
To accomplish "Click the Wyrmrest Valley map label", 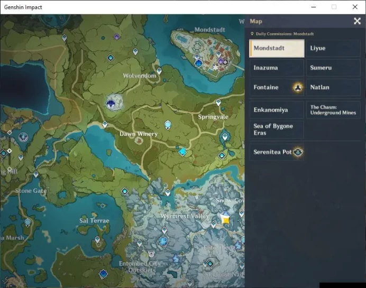I will point(185,216).
